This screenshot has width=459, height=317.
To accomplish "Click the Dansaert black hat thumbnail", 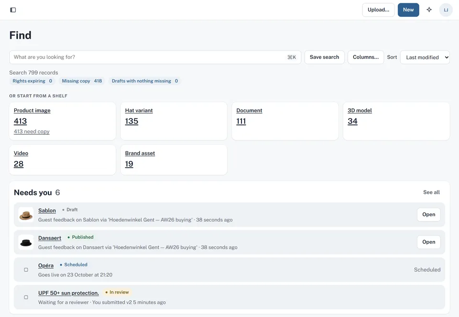I will pos(26,242).
